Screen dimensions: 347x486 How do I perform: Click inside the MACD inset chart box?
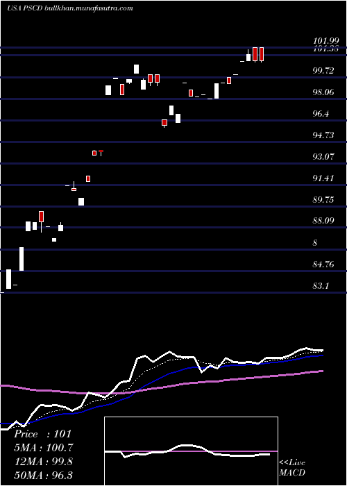coord(191,451)
